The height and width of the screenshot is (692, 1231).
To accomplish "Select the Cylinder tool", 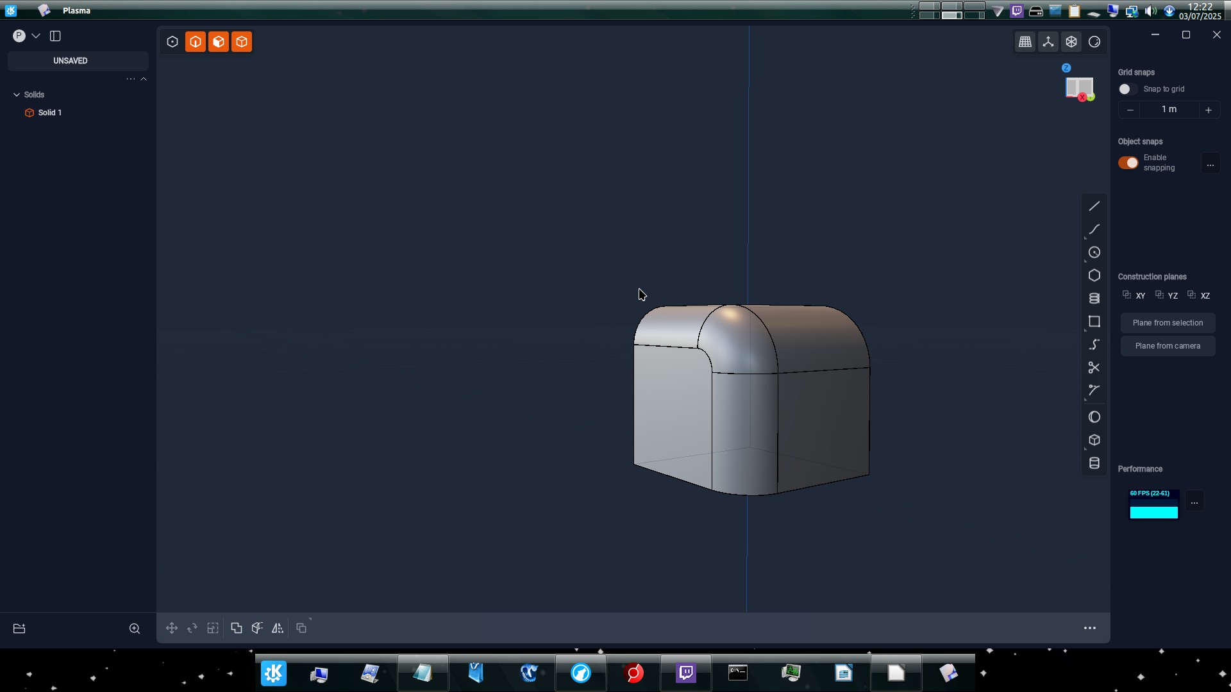I will pos(1094,463).
